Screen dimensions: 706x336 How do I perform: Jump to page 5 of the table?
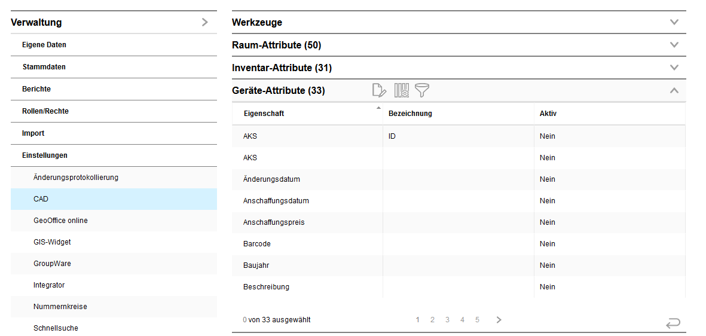click(x=477, y=320)
